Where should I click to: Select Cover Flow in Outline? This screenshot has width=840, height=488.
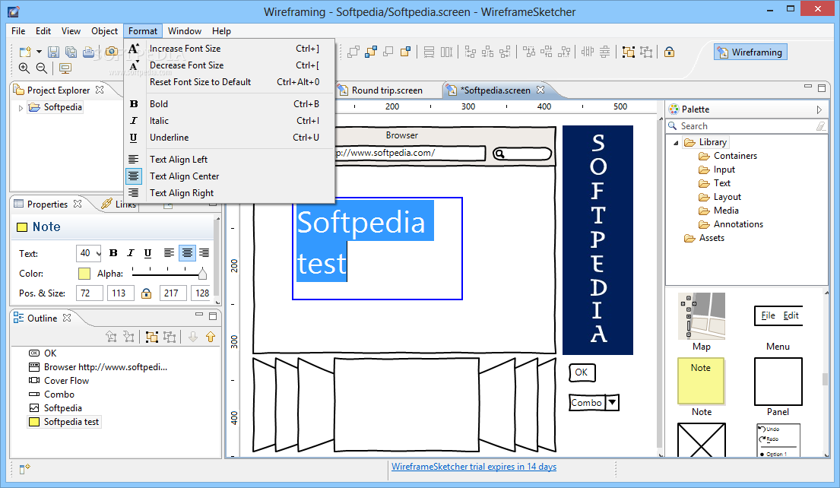(x=59, y=381)
